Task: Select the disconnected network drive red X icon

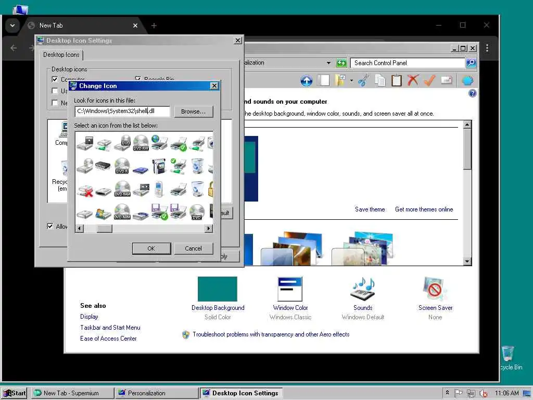Action: click(x=85, y=191)
